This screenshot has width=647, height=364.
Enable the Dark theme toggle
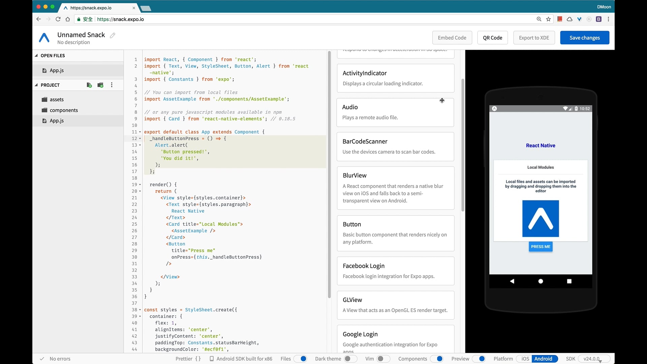pos(350,359)
